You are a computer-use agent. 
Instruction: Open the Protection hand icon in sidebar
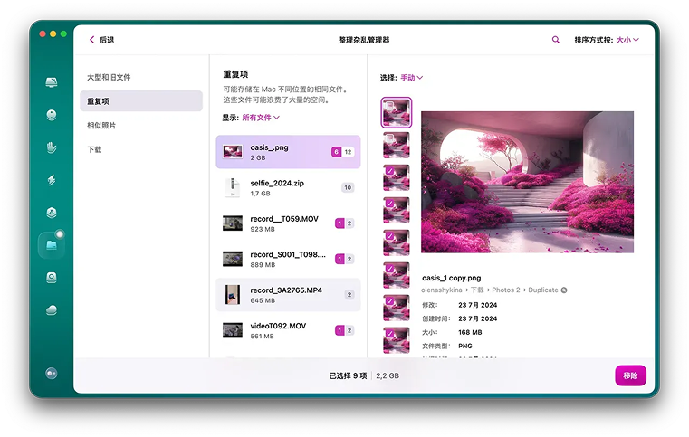(52, 147)
